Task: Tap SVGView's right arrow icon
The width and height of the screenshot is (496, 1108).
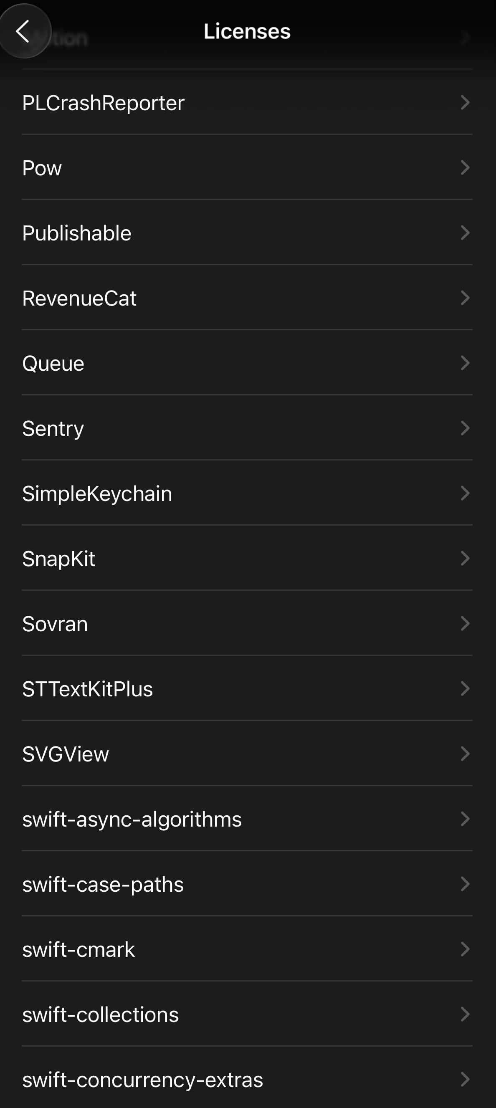Action: click(x=465, y=754)
